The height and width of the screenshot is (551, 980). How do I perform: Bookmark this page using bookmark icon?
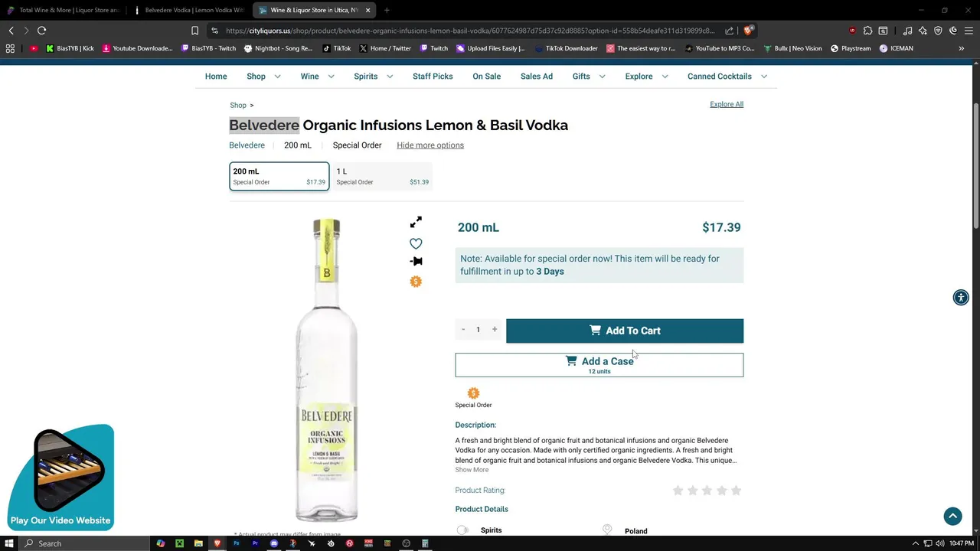click(194, 31)
